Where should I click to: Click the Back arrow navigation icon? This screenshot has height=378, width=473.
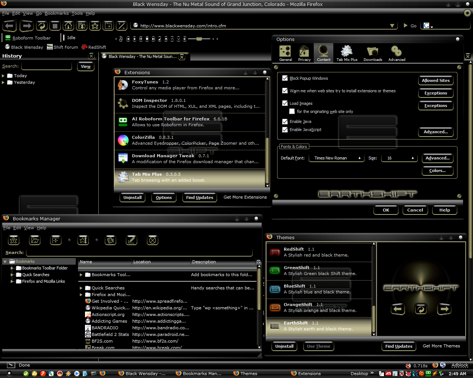[x=10, y=25]
